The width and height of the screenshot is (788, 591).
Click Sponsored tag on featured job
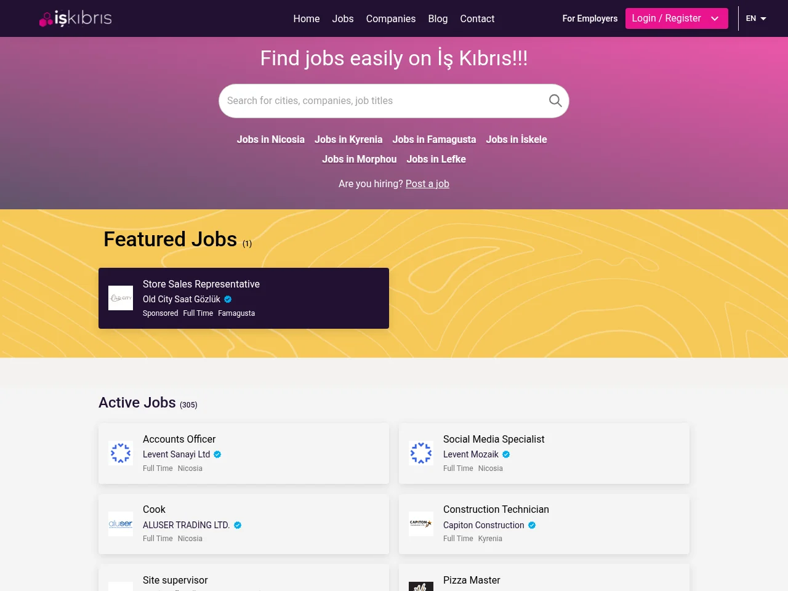point(161,313)
